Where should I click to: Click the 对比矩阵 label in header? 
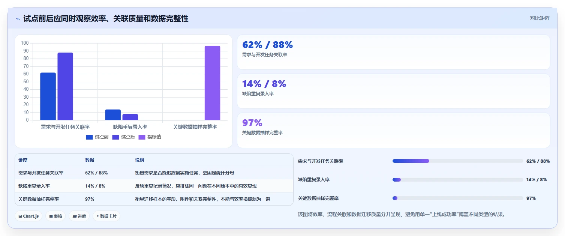(x=540, y=18)
